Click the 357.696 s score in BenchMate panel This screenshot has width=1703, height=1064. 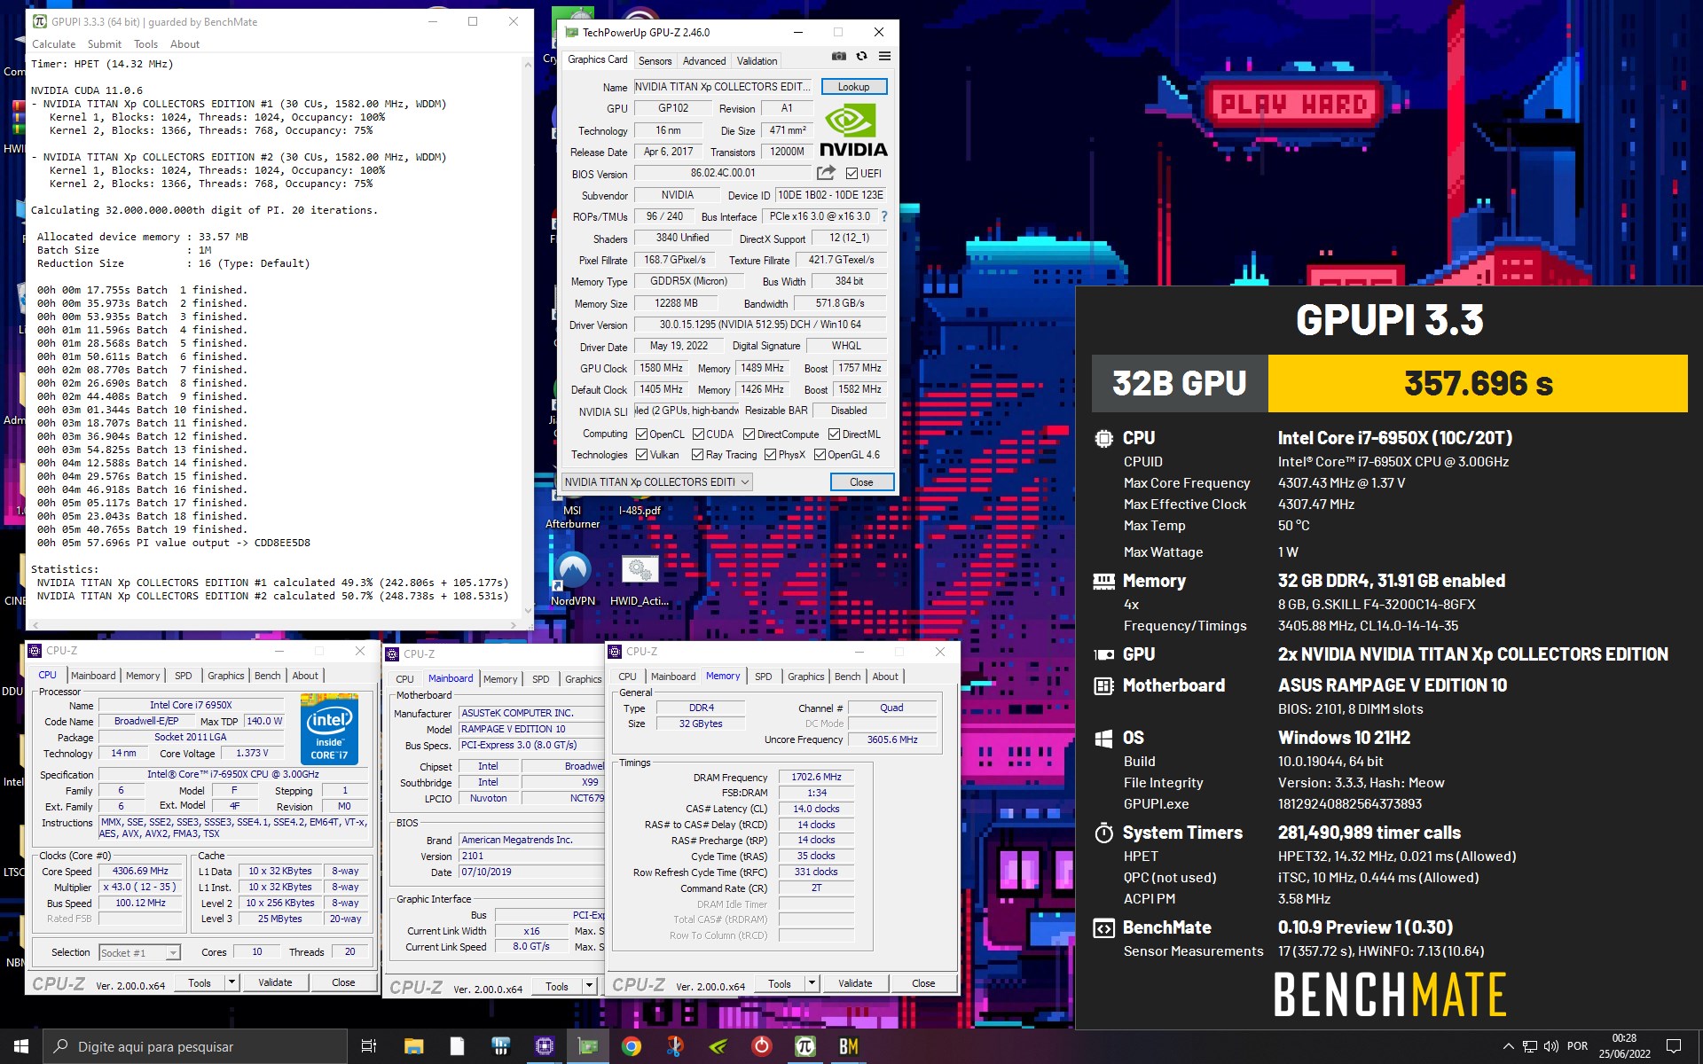pos(1478,383)
